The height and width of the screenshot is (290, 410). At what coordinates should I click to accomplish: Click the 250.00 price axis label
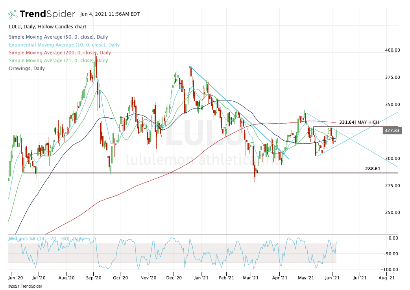392,212
